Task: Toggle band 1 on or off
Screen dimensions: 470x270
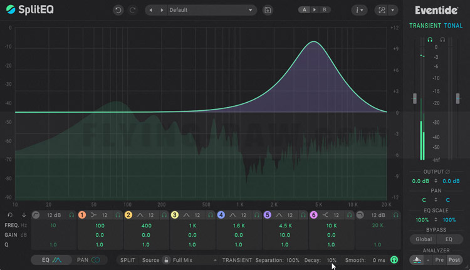Action: [x=82, y=215]
